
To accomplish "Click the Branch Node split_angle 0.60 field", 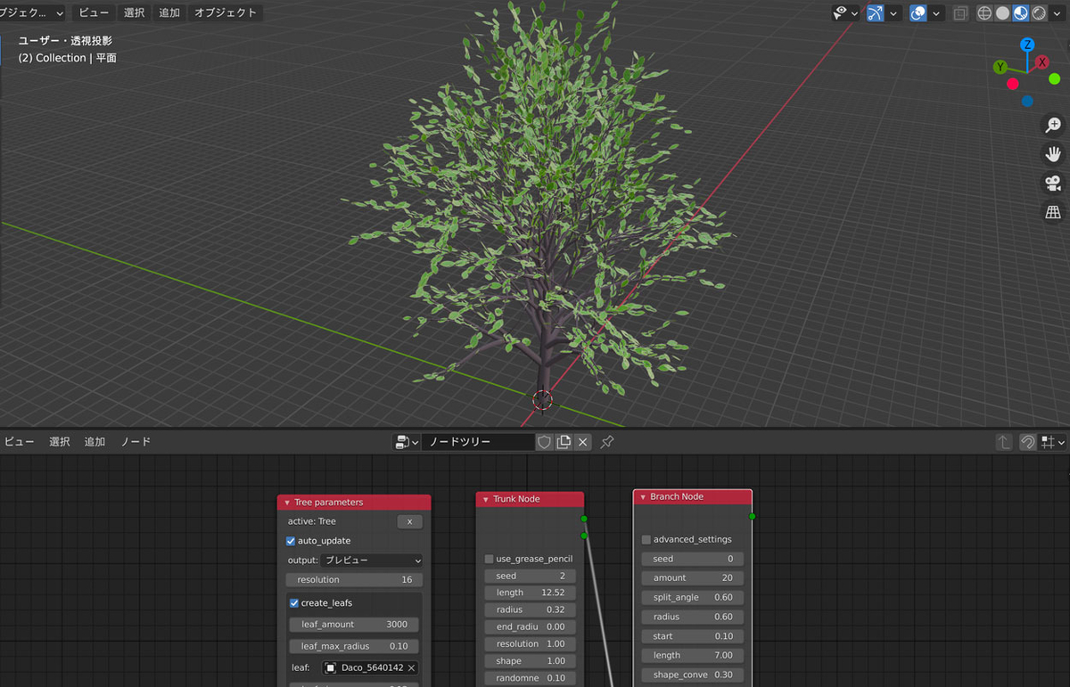I will click(x=693, y=597).
